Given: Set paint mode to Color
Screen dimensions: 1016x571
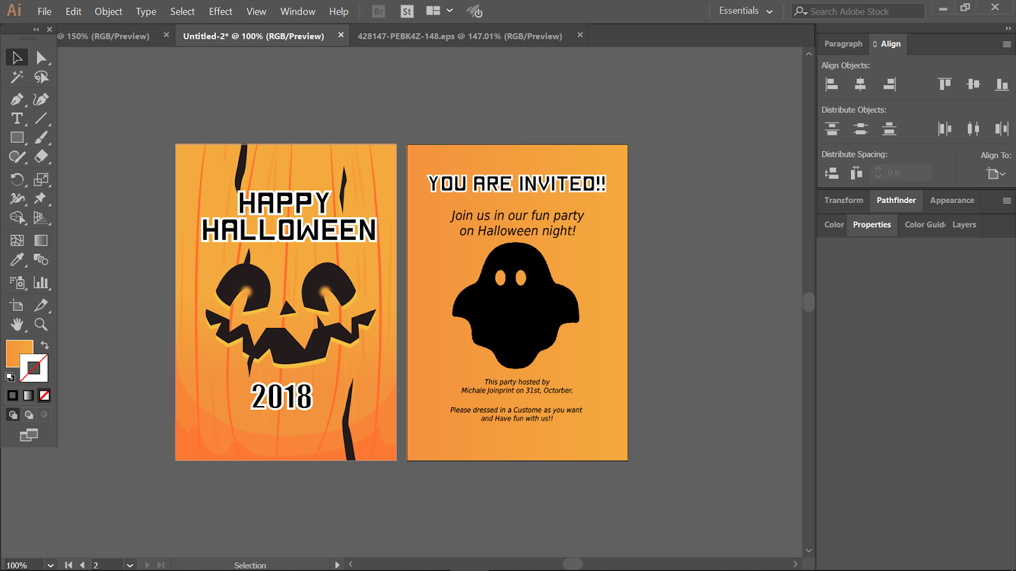Looking at the screenshot, I should click(13, 395).
